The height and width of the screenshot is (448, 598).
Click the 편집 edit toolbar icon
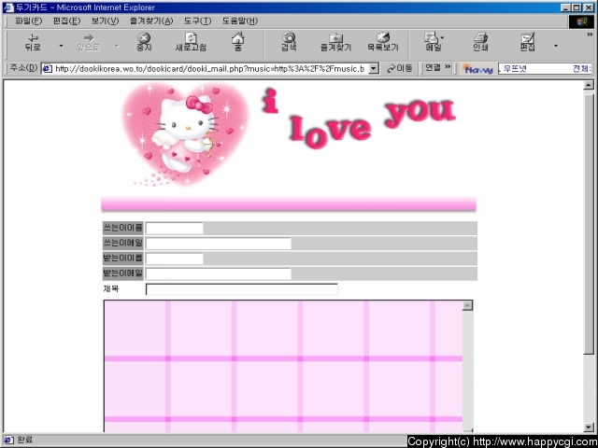click(528, 42)
